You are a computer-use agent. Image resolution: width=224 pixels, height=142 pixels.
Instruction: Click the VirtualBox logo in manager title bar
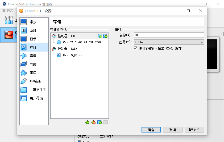pyautogui.click(x=4, y=4)
